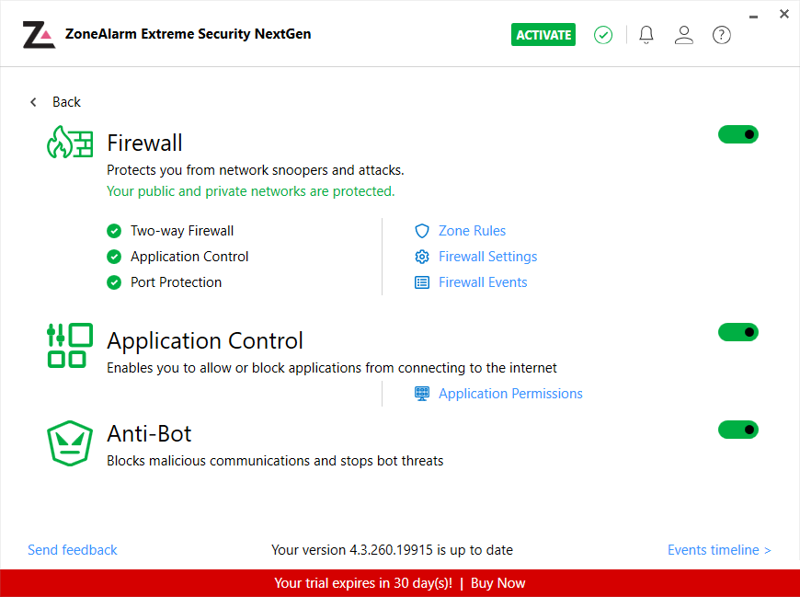
Task: Click the help question mark icon
Action: (722, 35)
